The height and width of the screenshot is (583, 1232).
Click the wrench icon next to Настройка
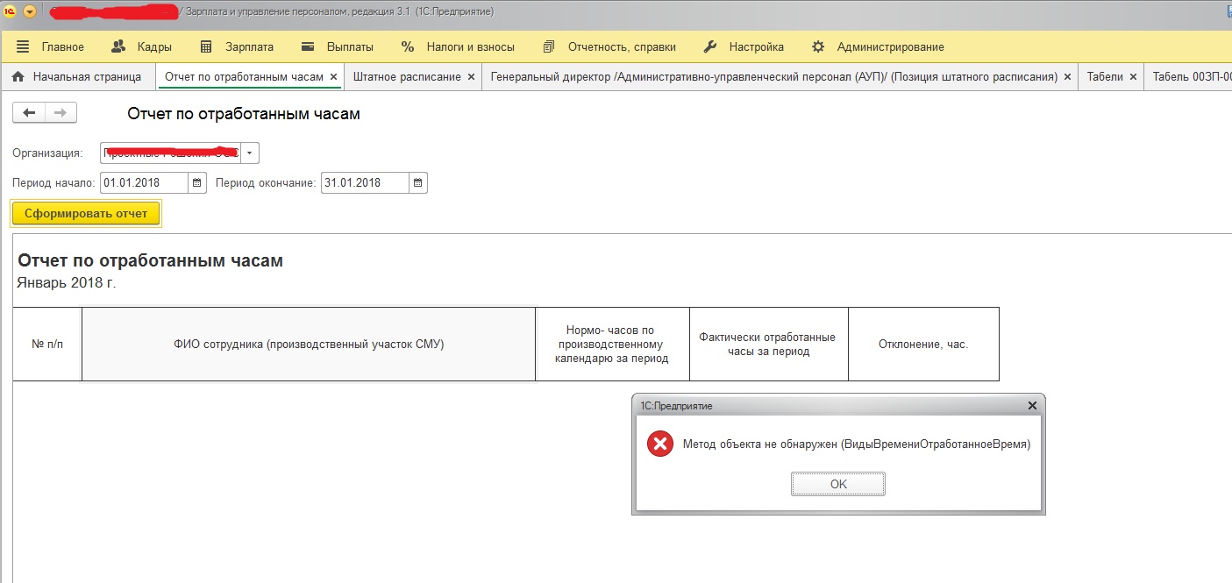pos(711,46)
